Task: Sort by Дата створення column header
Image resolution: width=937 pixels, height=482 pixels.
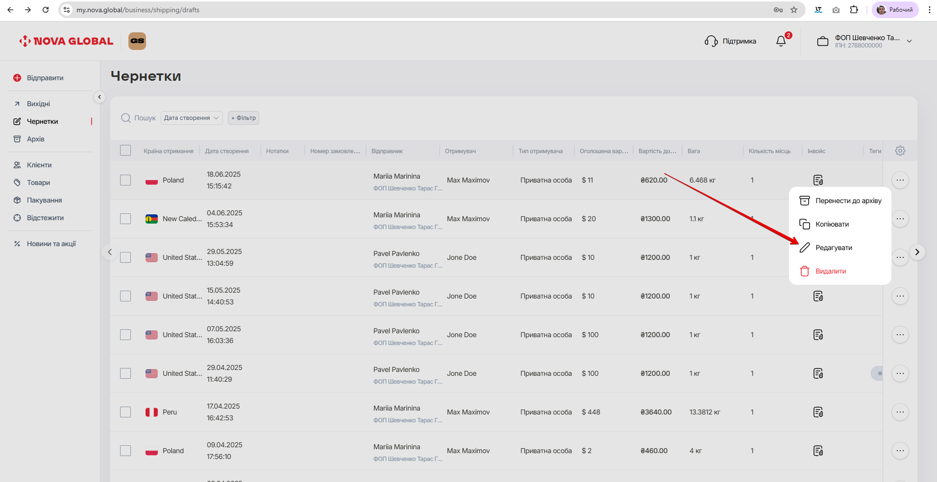Action: [x=226, y=151]
